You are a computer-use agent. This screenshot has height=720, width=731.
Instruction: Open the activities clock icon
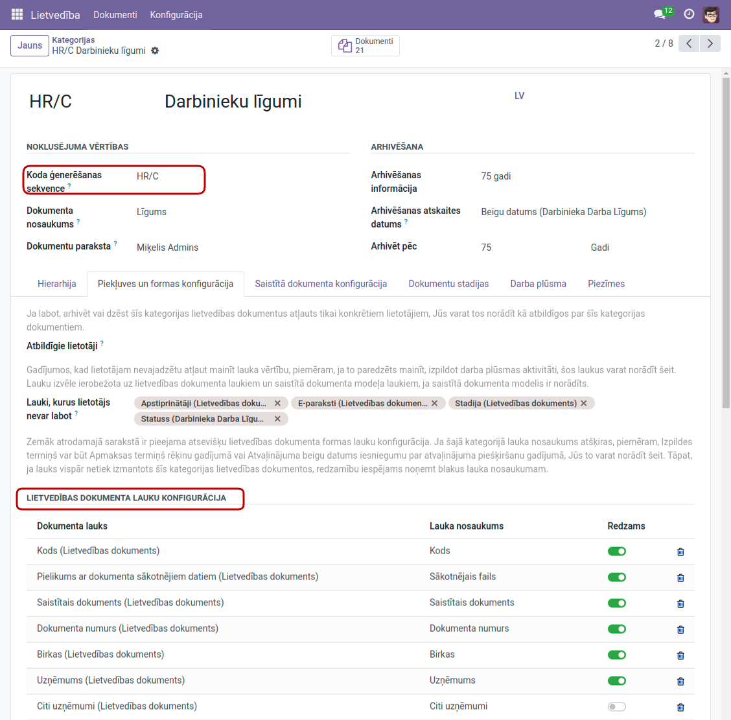(x=689, y=14)
